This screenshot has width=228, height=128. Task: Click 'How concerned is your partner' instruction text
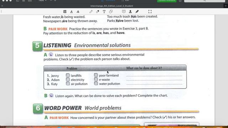[133, 117]
